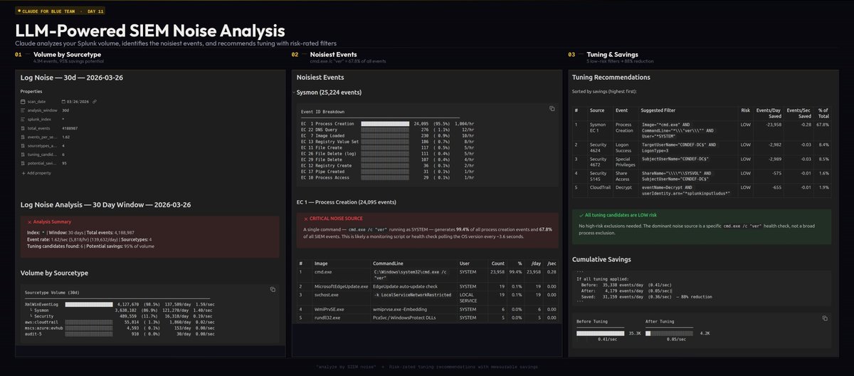854x376 pixels.
Task: Click the Tuning Recommendations note title
Action: coord(611,77)
